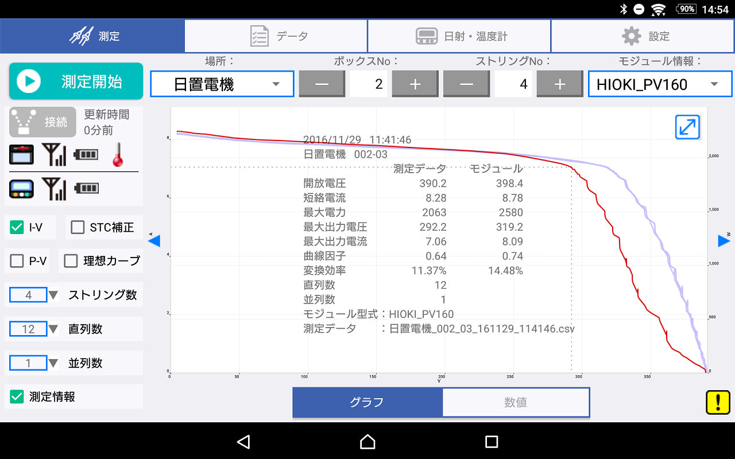Screen dimensions: 735x459
Task: Click the 短絡電流 8.28 measured value
Action: tap(436, 199)
